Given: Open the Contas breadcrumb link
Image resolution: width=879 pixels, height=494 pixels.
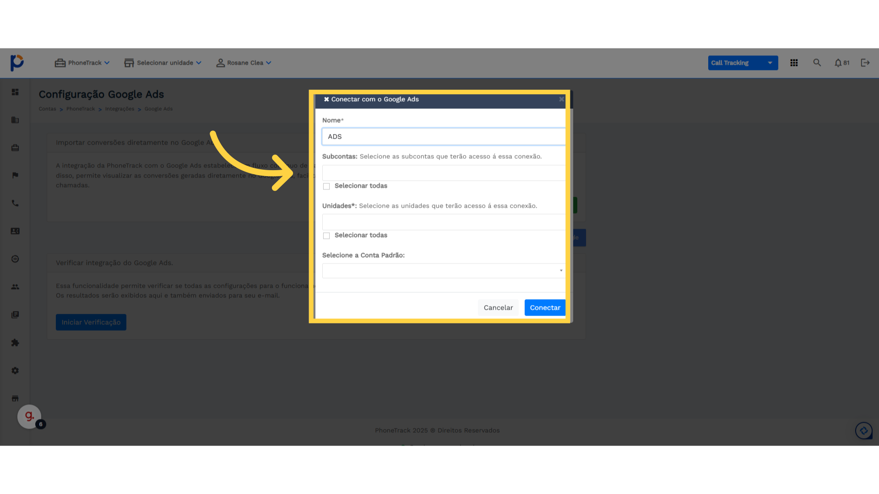Looking at the screenshot, I should point(47,109).
